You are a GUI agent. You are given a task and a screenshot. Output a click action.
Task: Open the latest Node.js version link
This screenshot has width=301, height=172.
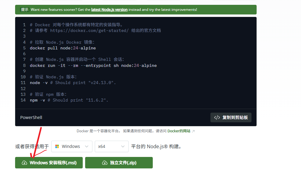point(109,10)
